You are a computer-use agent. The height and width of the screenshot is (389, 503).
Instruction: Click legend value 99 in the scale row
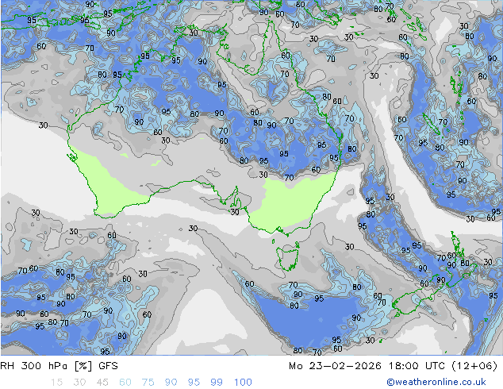click(217, 383)
